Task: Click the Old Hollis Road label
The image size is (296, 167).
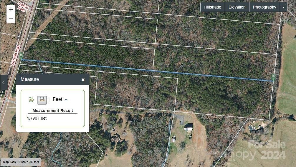Action: tap(16, 55)
